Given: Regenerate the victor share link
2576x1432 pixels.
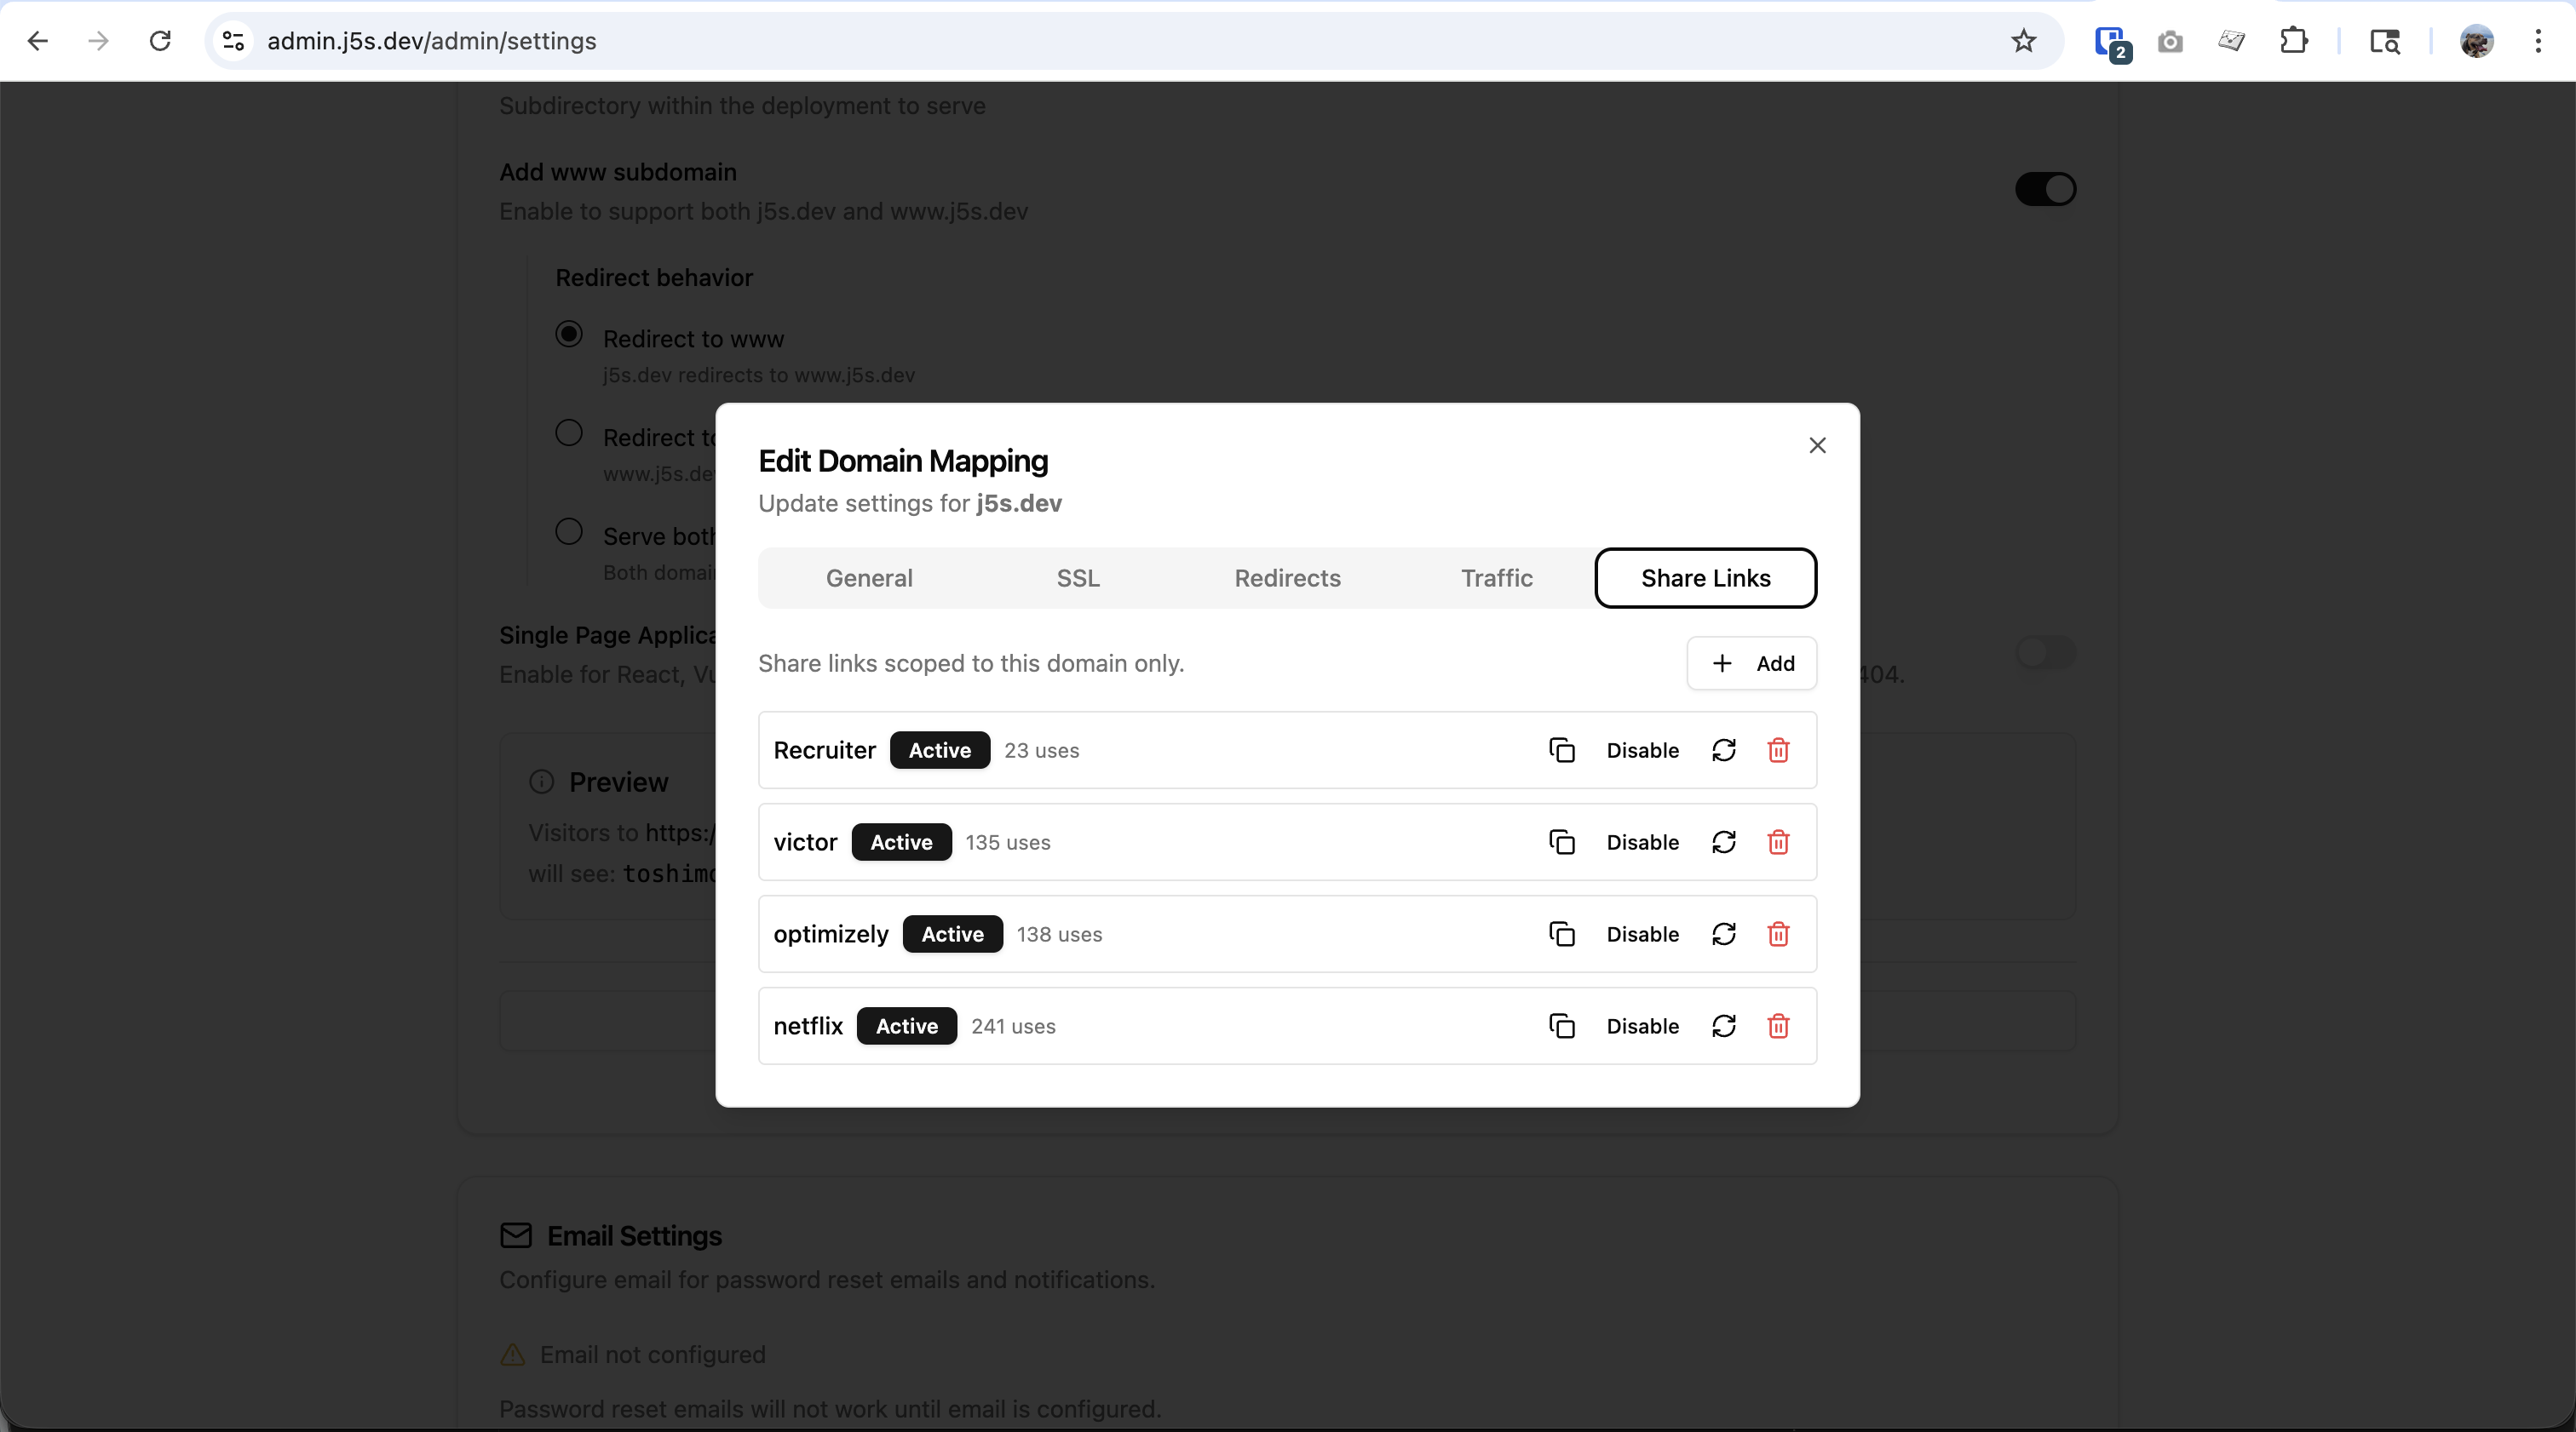Looking at the screenshot, I should click(x=1723, y=842).
